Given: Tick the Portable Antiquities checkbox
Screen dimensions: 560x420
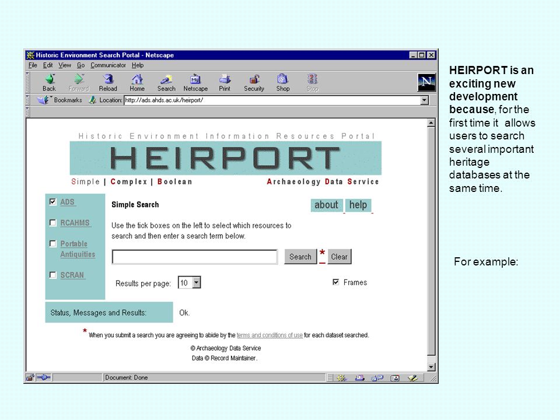Looking at the screenshot, I should (x=53, y=244).
